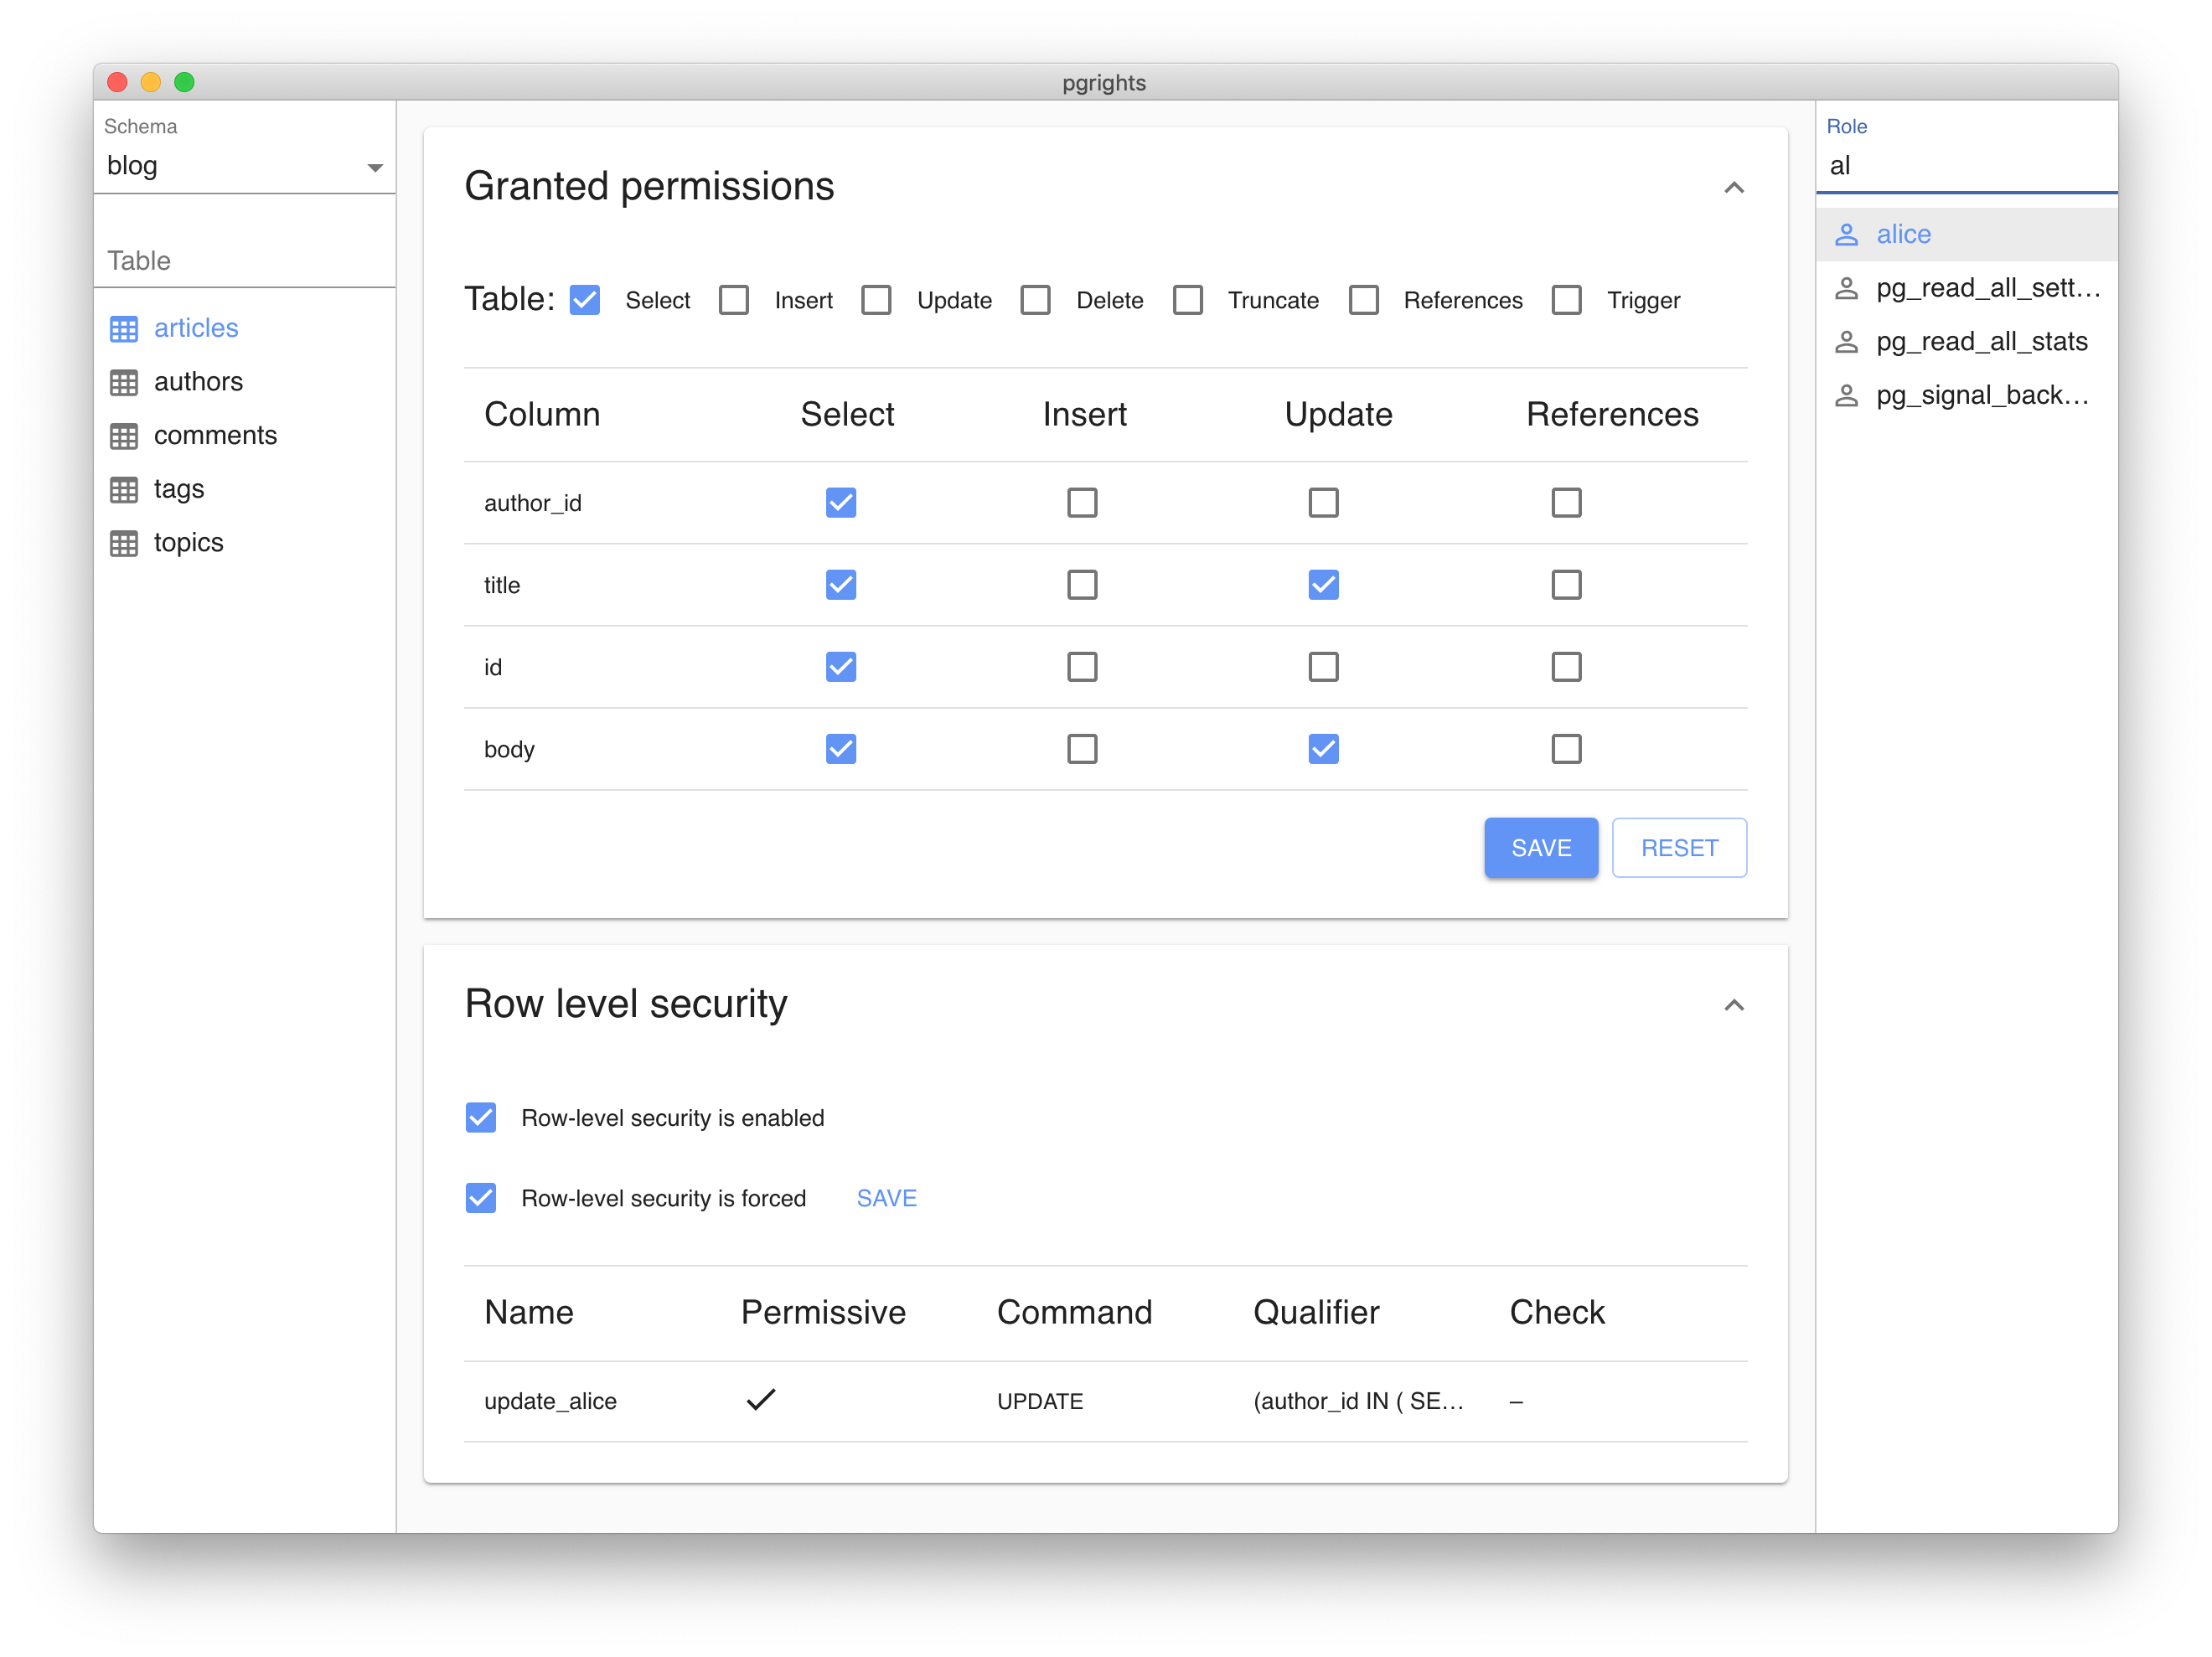Click the Granted permissions heading
The height and width of the screenshot is (1657, 2212).
[649, 187]
